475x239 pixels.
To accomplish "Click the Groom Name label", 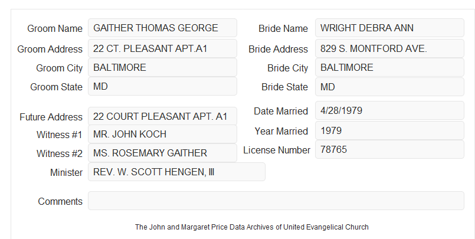I will coord(55,28).
